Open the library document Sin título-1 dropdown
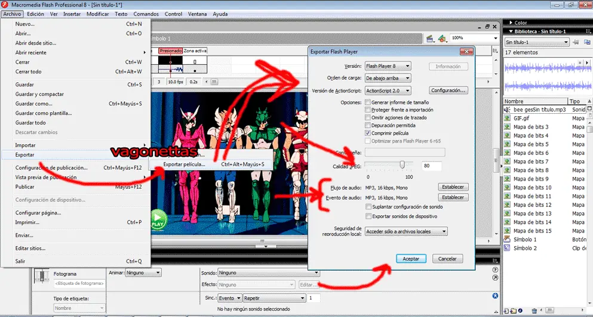Screen dimensions: 593x317 [x=537, y=42]
